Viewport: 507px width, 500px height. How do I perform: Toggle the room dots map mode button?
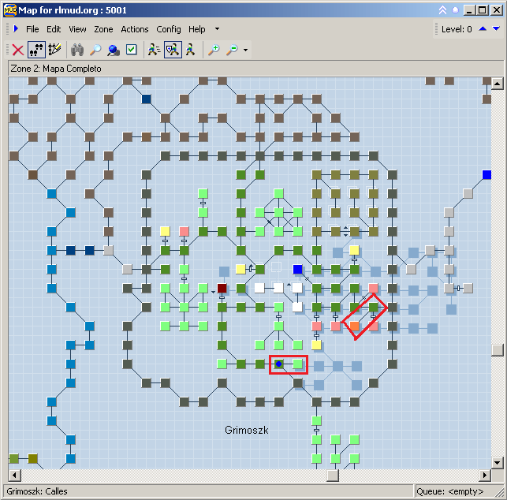(x=36, y=50)
